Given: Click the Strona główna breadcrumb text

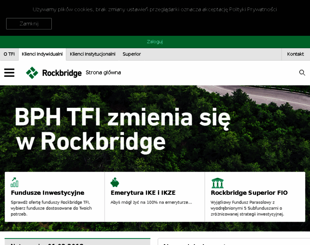Looking at the screenshot, I should (x=103, y=73).
